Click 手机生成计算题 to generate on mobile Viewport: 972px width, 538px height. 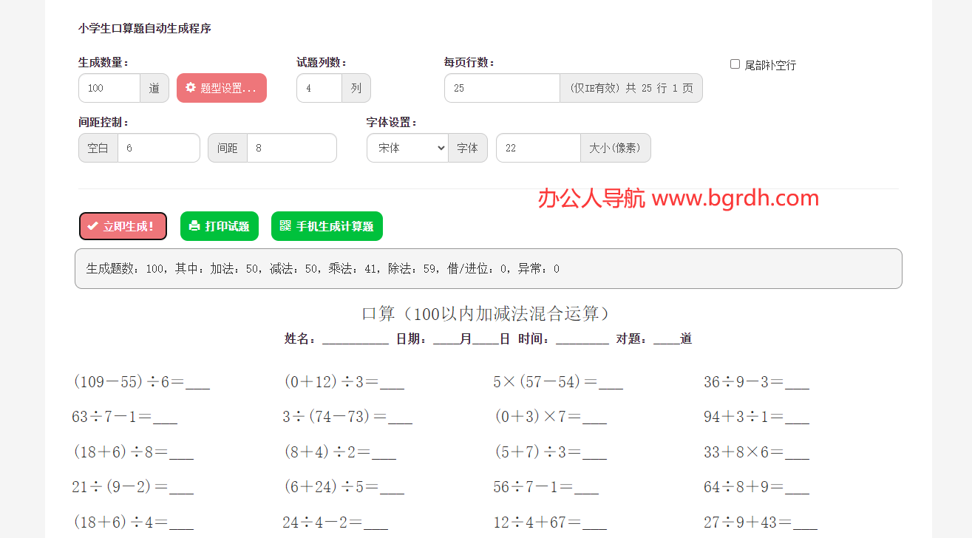click(327, 226)
